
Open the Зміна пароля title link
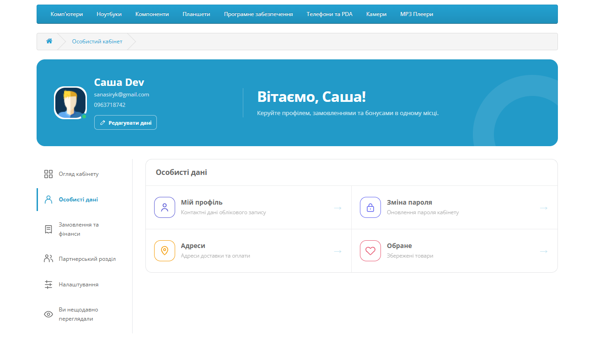(409, 202)
